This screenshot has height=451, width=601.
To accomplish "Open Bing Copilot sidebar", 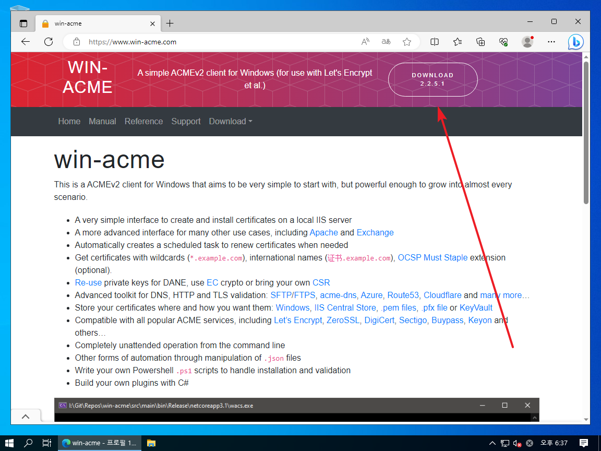I will (x=576, y=42).
